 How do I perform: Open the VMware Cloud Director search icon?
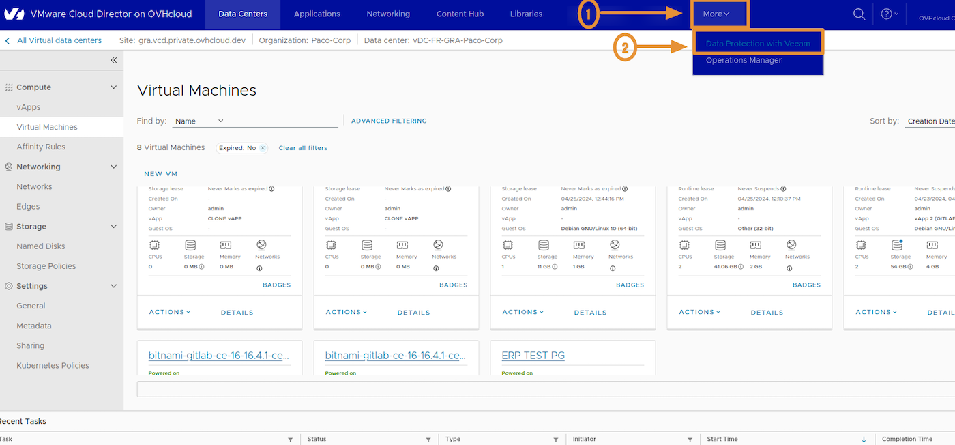pyautogui.click(x=859, y=13)
